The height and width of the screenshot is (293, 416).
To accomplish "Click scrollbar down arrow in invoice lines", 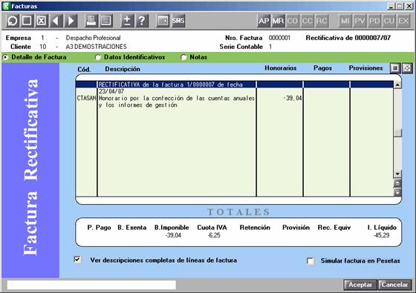I will click(397, 174).
